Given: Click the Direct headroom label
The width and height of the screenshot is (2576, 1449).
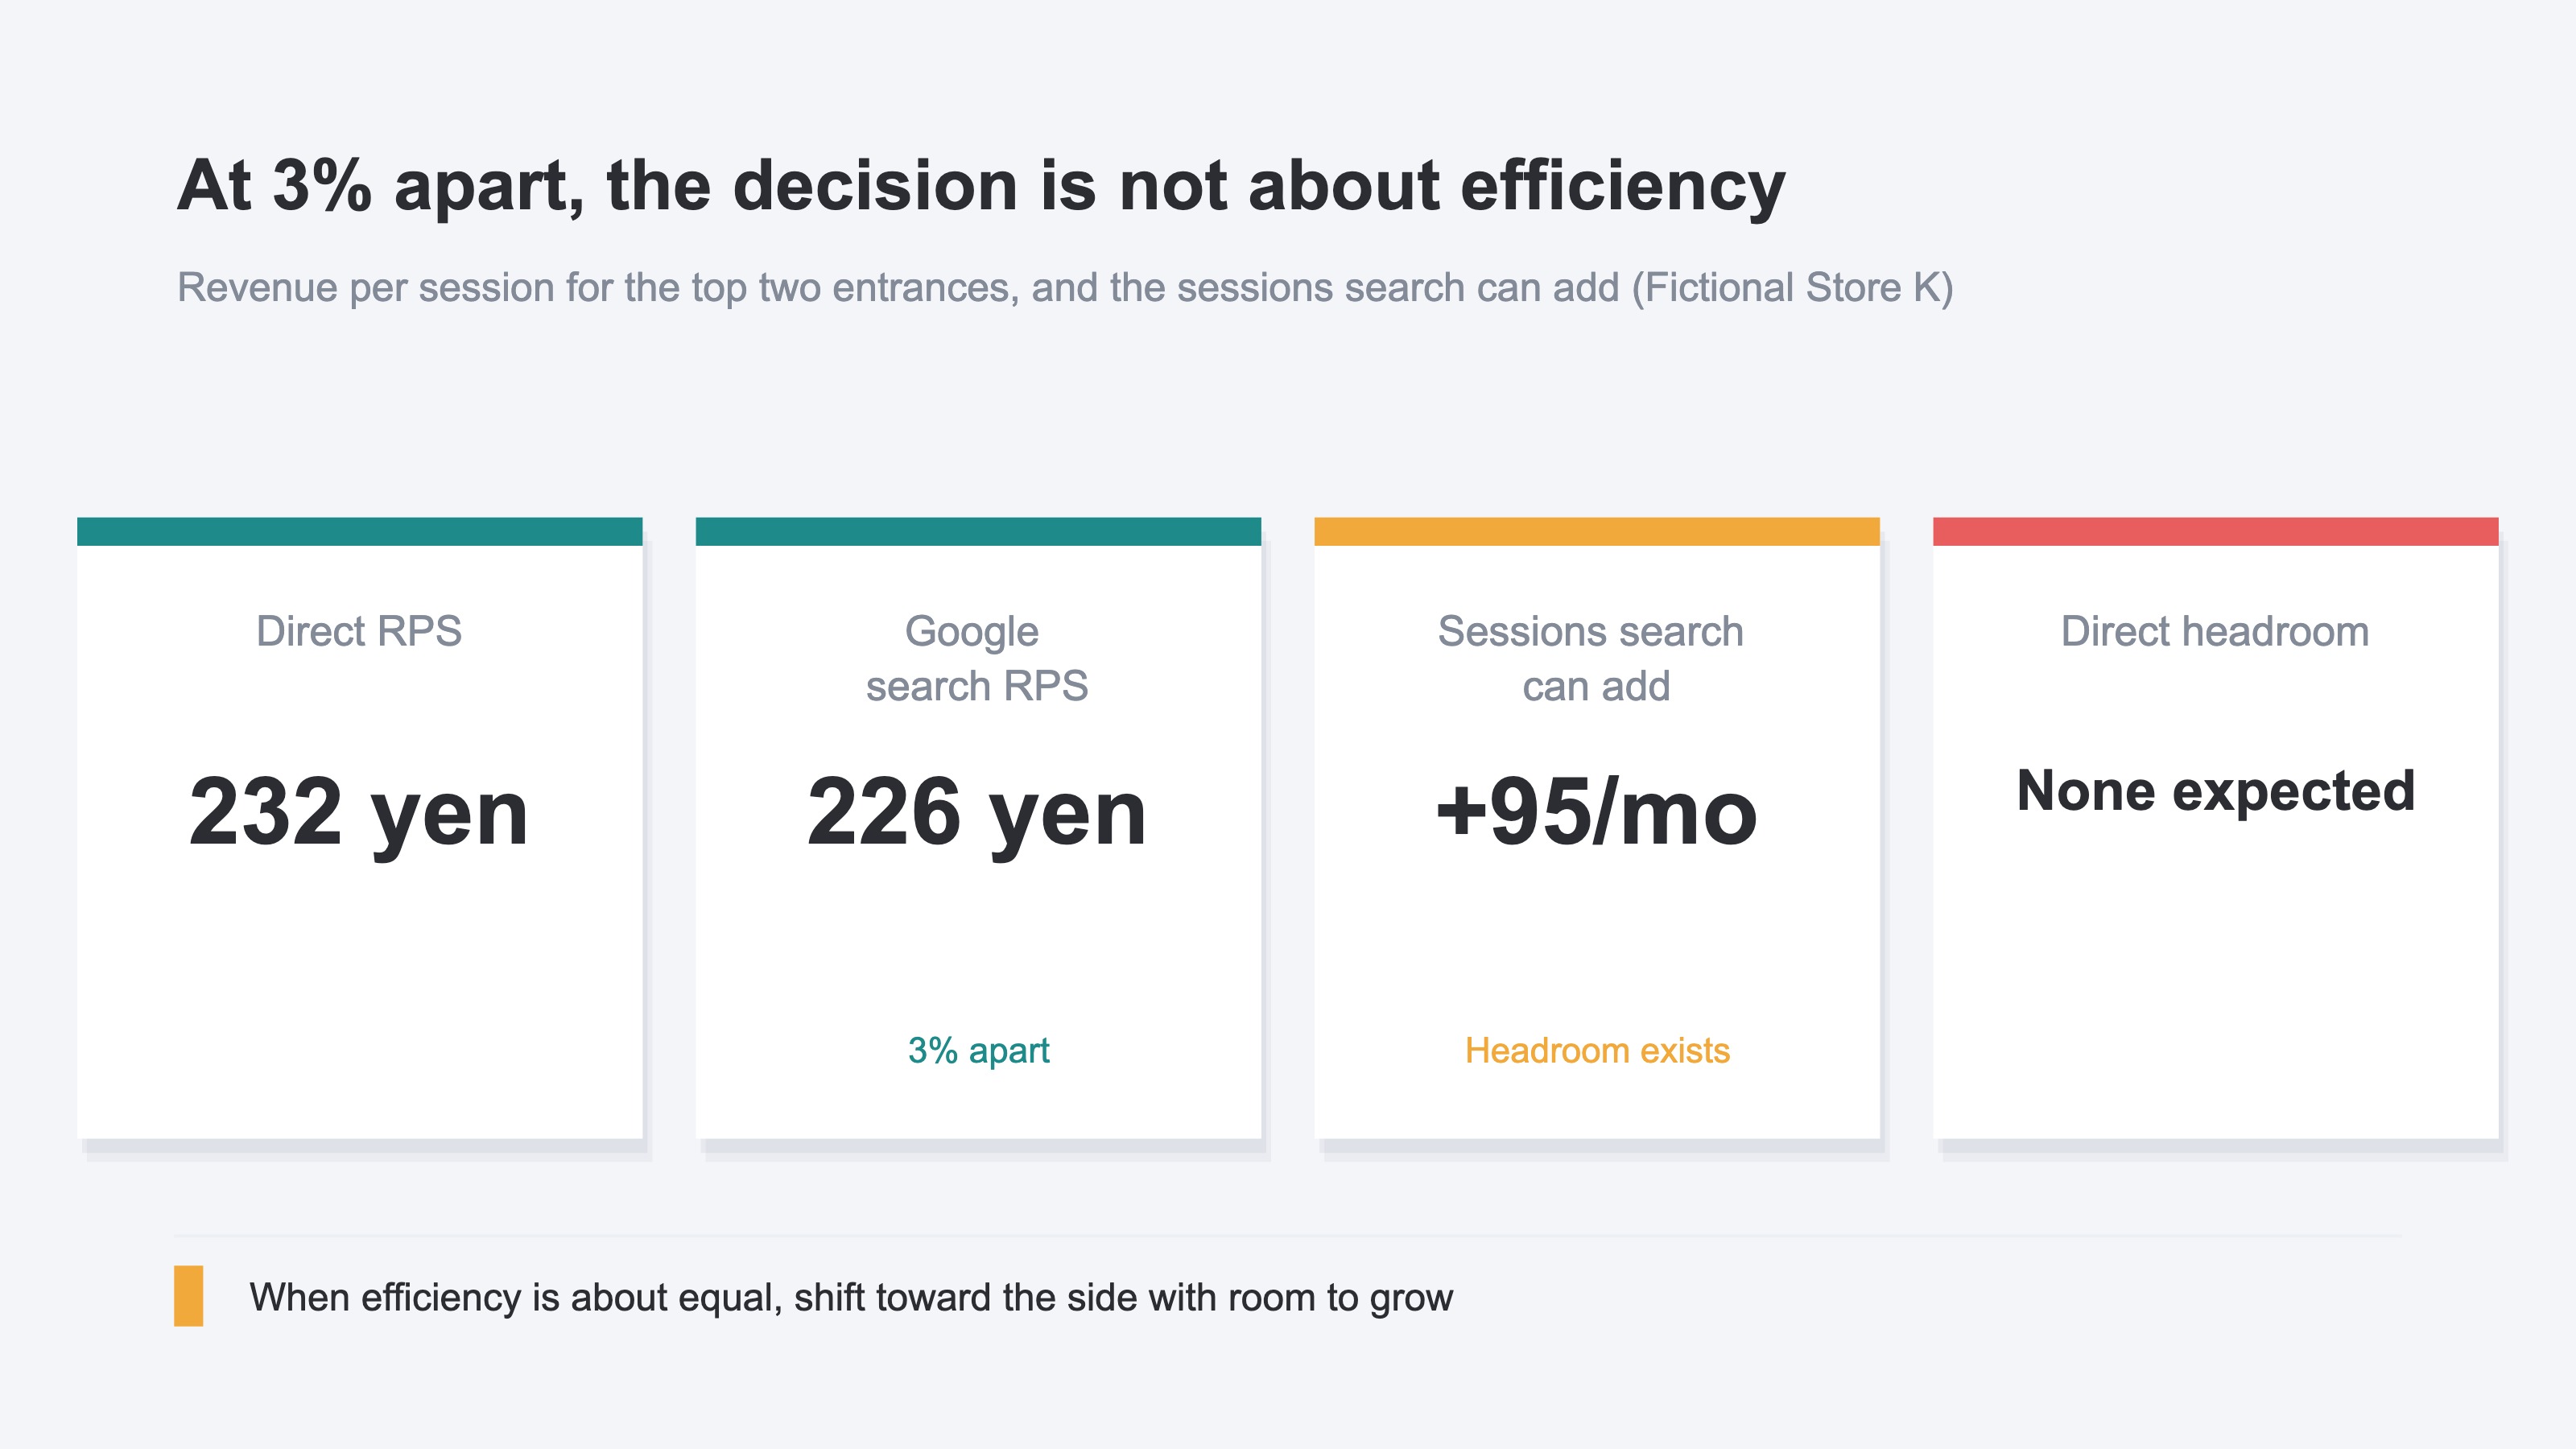Looking at the screenshot, I should click(2215, 631).
